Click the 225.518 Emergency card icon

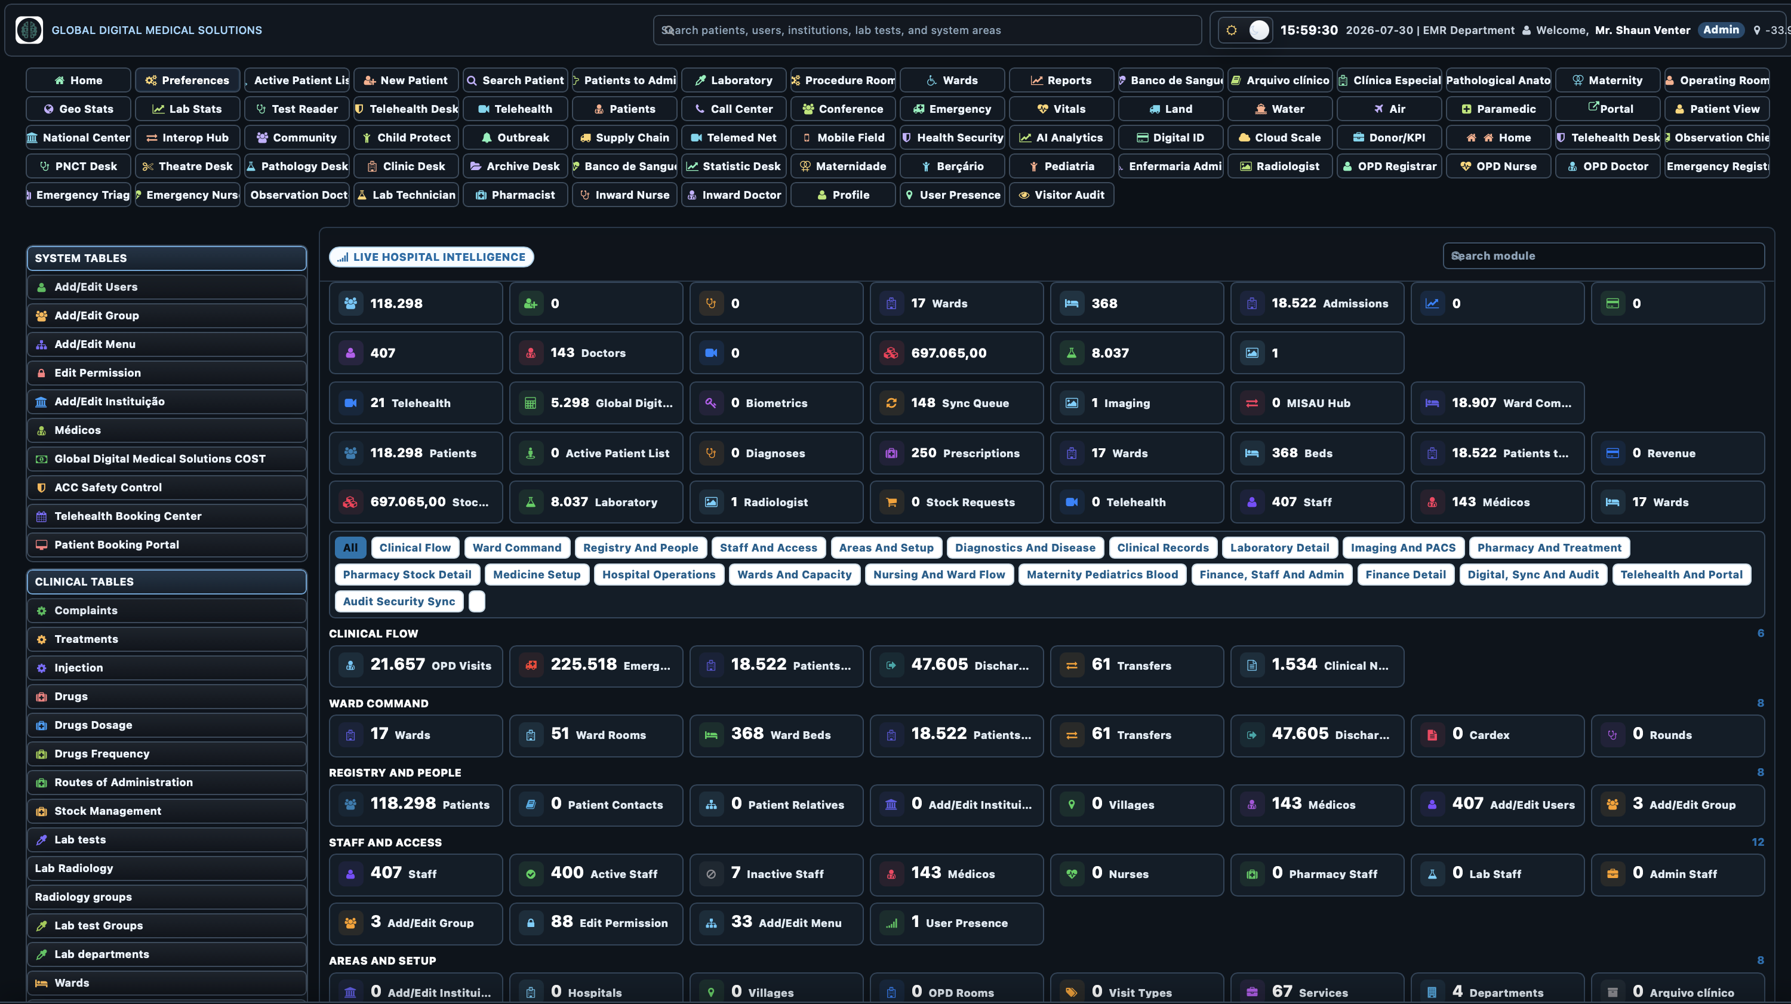531,666
